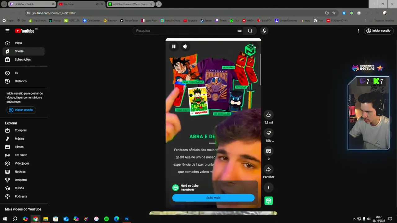397x223 pixels.
Task: Select Shorts in the sidebar
Action: click(24, 51)
